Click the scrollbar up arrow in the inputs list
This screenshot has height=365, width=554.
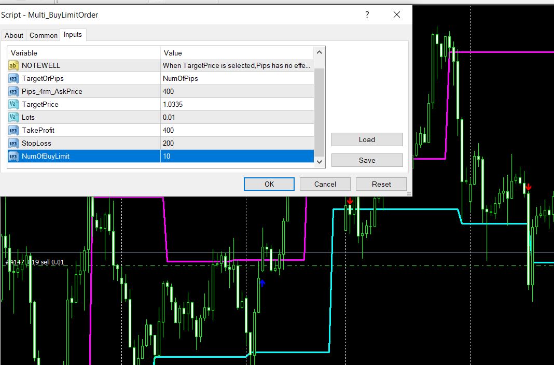pos(319,52)
